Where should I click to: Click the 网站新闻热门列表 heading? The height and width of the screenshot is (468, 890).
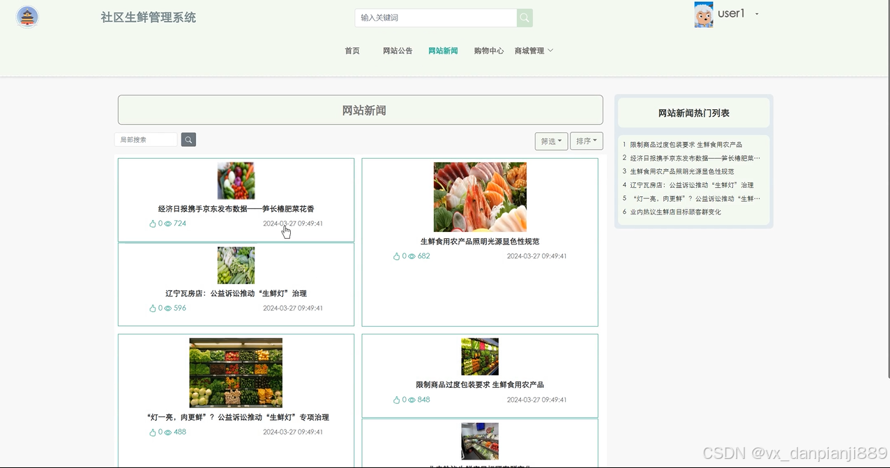click(694, 113)
